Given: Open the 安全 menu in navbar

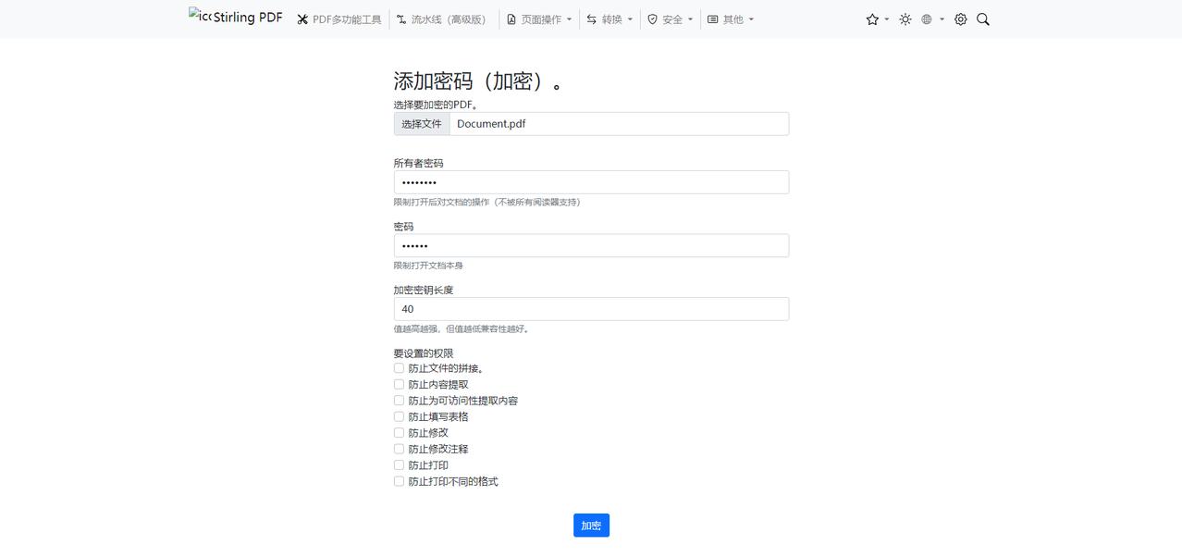Looking at the screenshot, I should (671, 19).
